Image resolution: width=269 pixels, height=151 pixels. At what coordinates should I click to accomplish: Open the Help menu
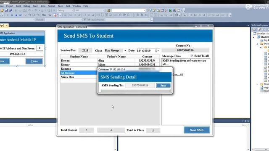click(86, 6)
